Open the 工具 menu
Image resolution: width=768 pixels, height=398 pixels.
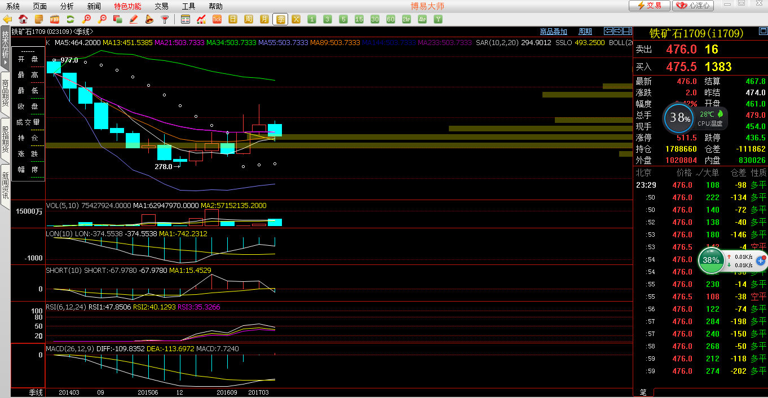coord(189,6)
